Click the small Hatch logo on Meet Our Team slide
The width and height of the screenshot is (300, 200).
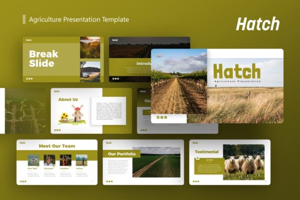(23, 143)
